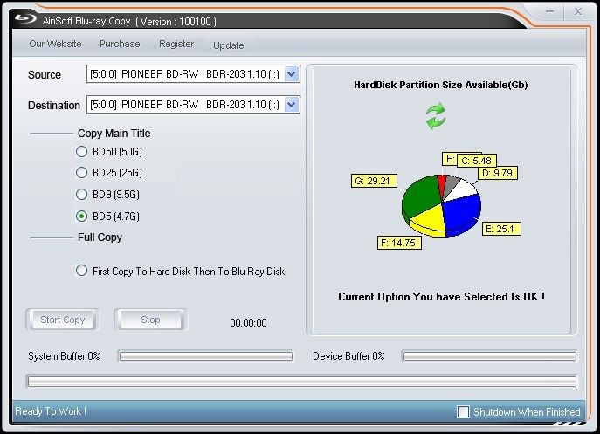
Task: Click the blue E partition pie slice
Action: pyautogui.click(x=462, y=212)
